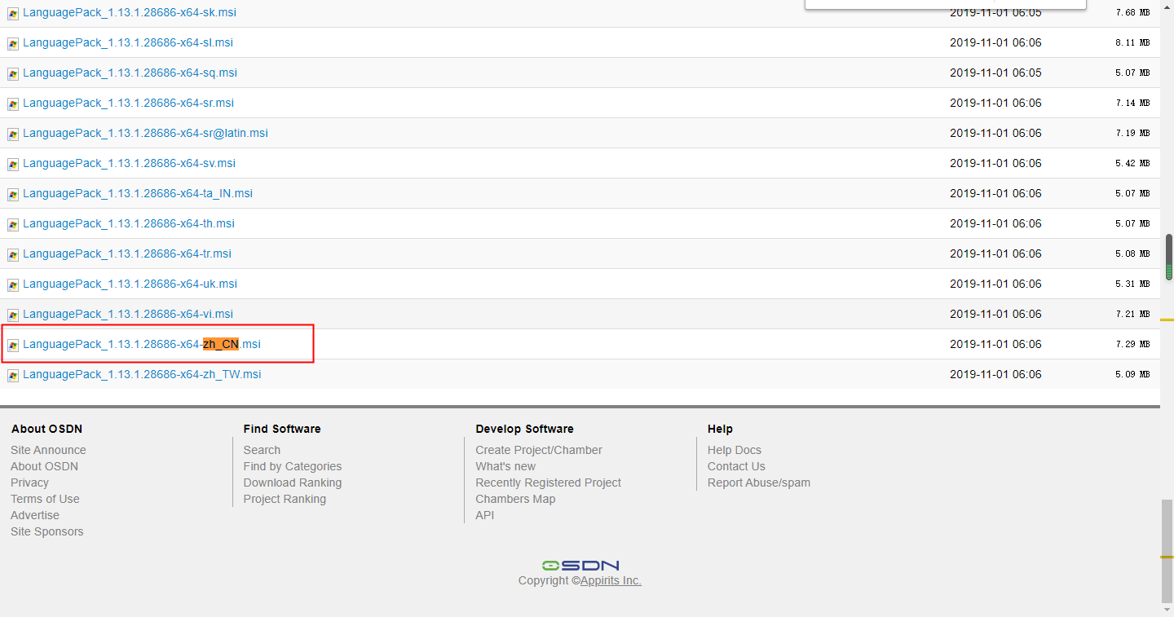The height and width of the screenshot is (617, 1174).
Task: Click the msi file icon beside the sk language pack
Action: pyautogui.click(x=13, y=14)
